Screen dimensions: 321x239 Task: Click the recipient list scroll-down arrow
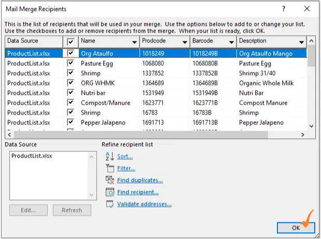311,126
